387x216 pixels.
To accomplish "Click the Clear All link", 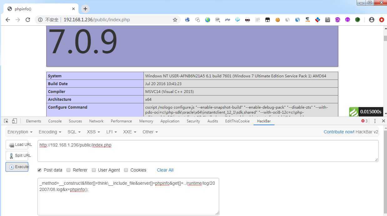I will (x=165, y=170).
